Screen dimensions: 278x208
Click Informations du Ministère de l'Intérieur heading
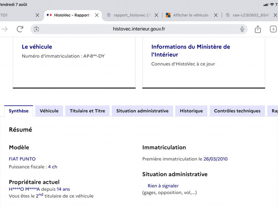click(190, 51)
